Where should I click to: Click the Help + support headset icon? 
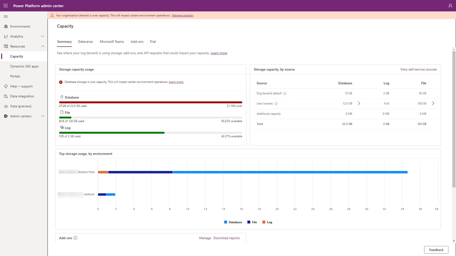point(6,86)
